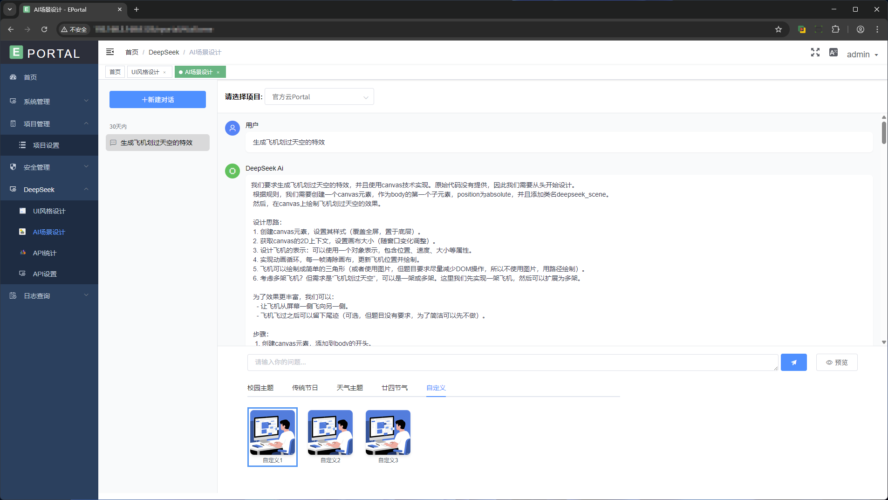This screenshot has height=500, width=888.
Task: Open the language switch icon
Action: [833, 52]
